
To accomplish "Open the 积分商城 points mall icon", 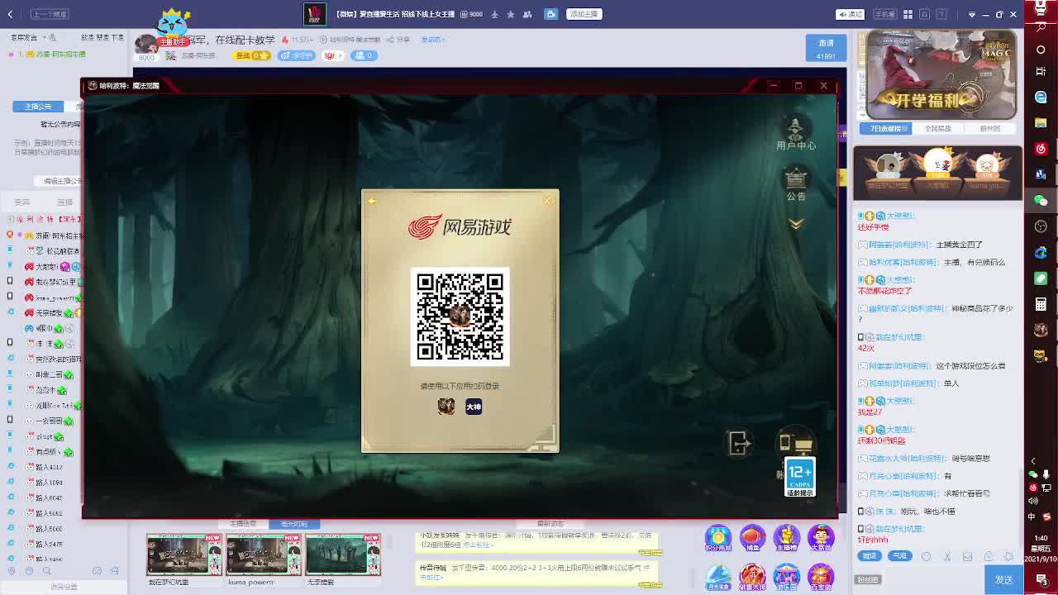I will [x=717, y=538].
